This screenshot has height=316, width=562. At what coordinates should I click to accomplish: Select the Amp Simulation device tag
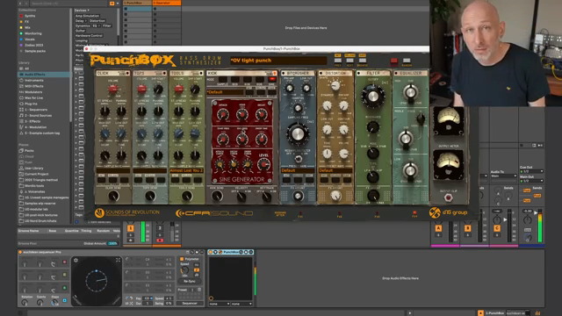pyautogui.click(x=87, y=16)
